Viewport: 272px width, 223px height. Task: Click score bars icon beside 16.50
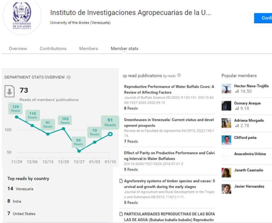point(237,91)
